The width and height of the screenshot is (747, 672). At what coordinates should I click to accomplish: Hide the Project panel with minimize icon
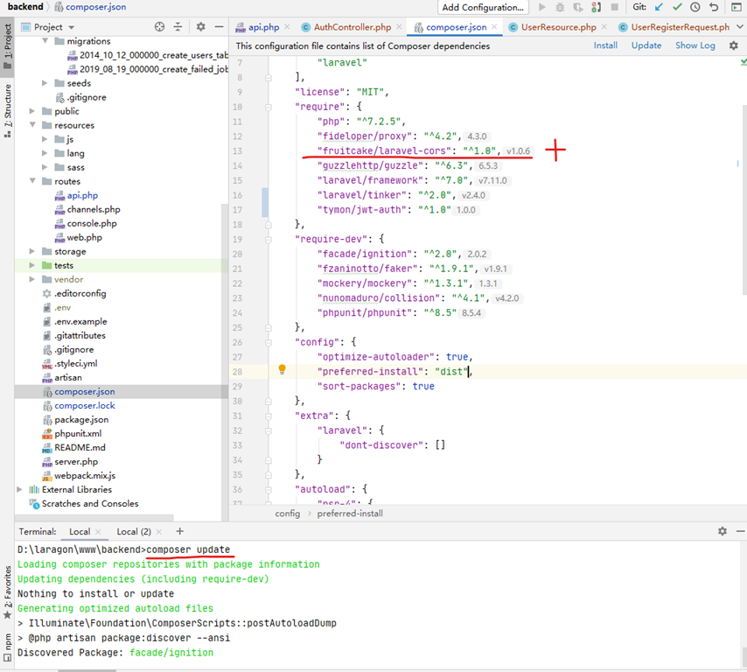click(x=219, y=27)
